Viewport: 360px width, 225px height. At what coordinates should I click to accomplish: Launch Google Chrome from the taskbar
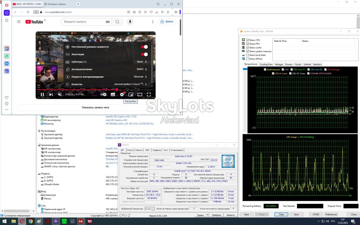point(31,221)
